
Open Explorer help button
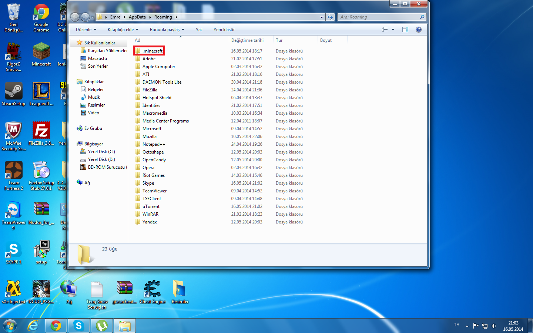(x=419, y=30)
